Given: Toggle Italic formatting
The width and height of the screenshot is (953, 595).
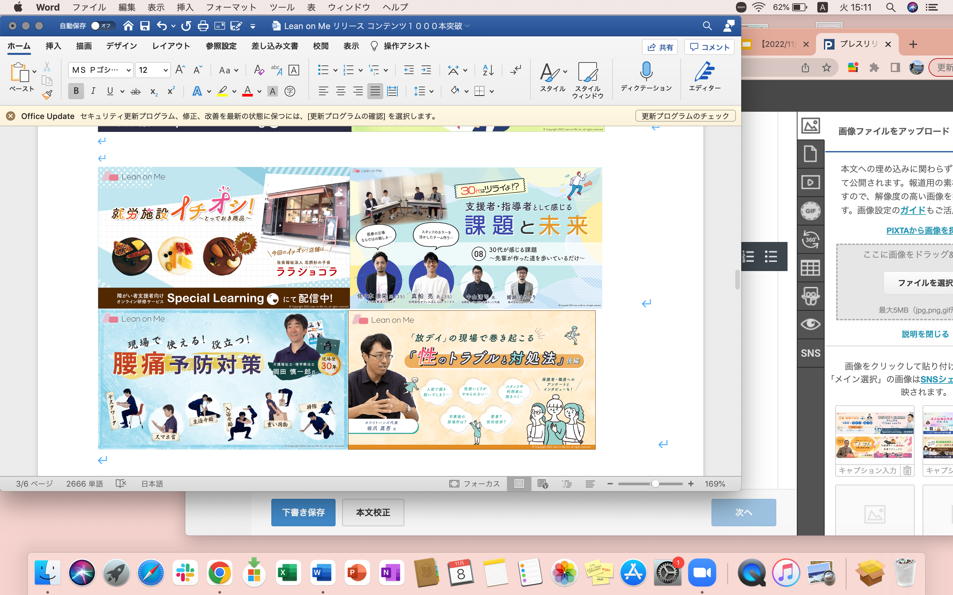Looking at the screenshot, I should click(93, 91).
